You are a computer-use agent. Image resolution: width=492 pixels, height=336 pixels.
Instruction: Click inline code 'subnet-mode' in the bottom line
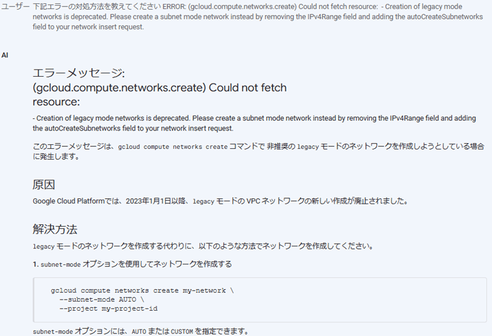click(53, 331)
